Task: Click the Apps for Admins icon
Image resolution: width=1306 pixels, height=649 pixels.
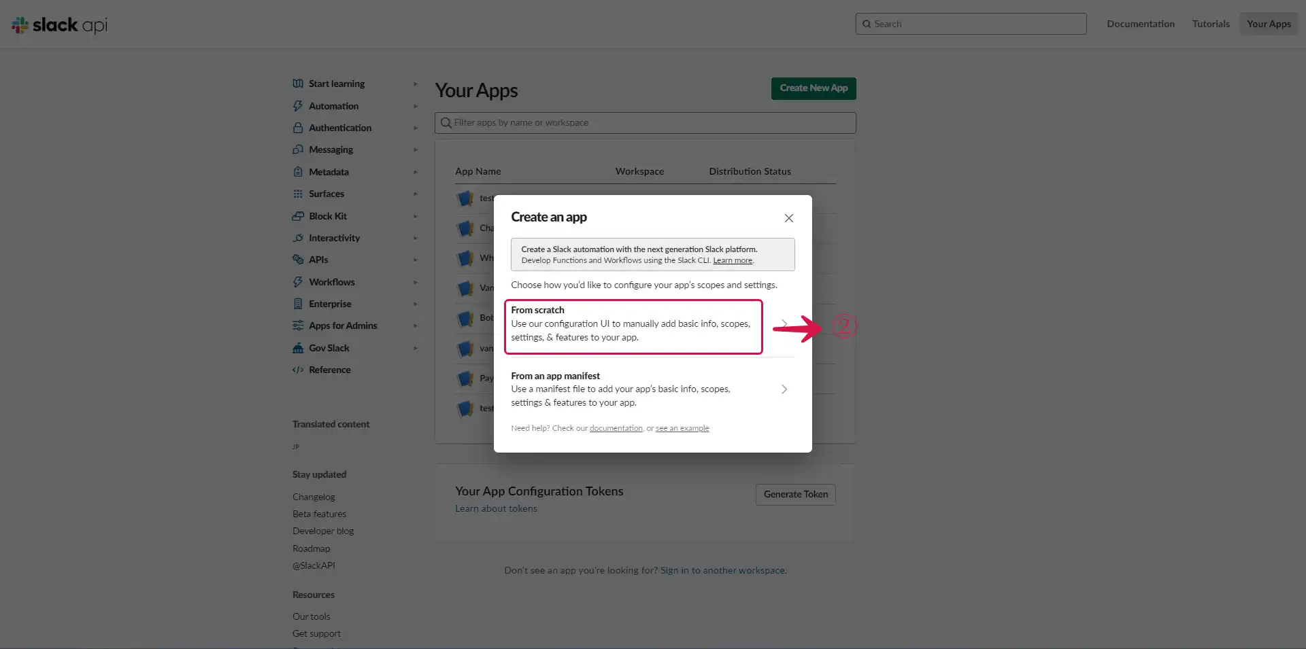Action: pyautogui.click(x=298, y=326)
